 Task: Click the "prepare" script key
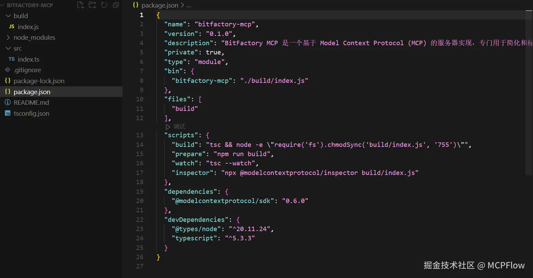point(189,154)
